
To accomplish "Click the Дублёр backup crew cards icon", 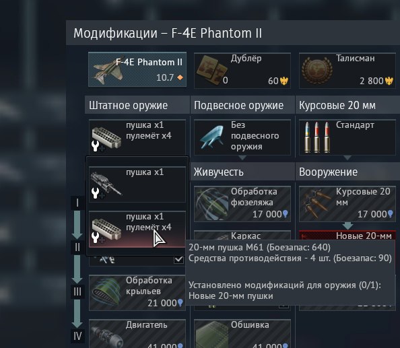I will coord(211,70).
